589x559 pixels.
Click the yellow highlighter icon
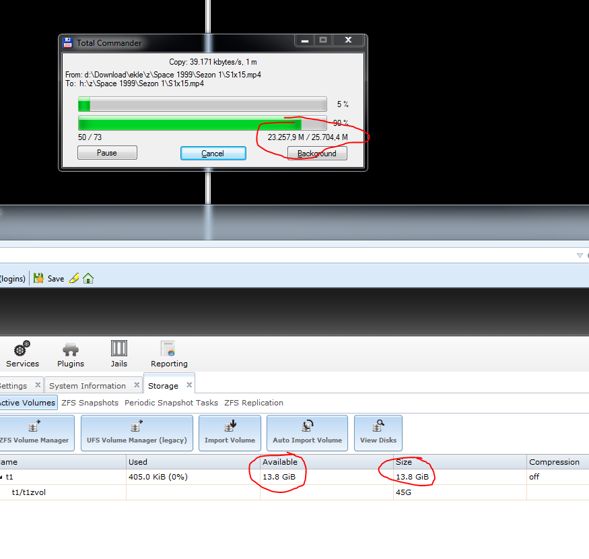pos(73,278)
